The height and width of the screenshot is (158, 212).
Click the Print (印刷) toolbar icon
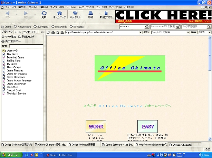[x=90, y=15]
